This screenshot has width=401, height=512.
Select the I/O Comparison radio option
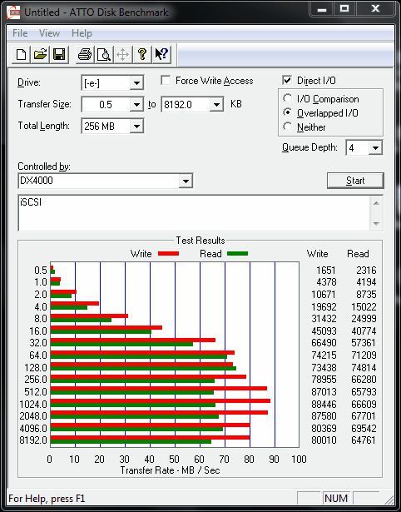pyautogui.click(x=288, y=98)
